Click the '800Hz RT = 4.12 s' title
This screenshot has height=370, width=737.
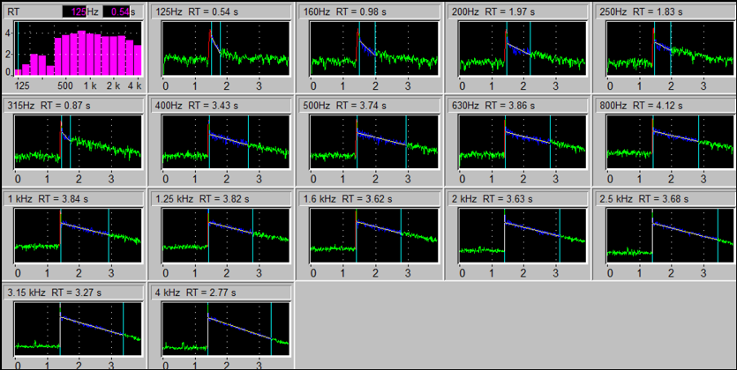click(641, 106)
